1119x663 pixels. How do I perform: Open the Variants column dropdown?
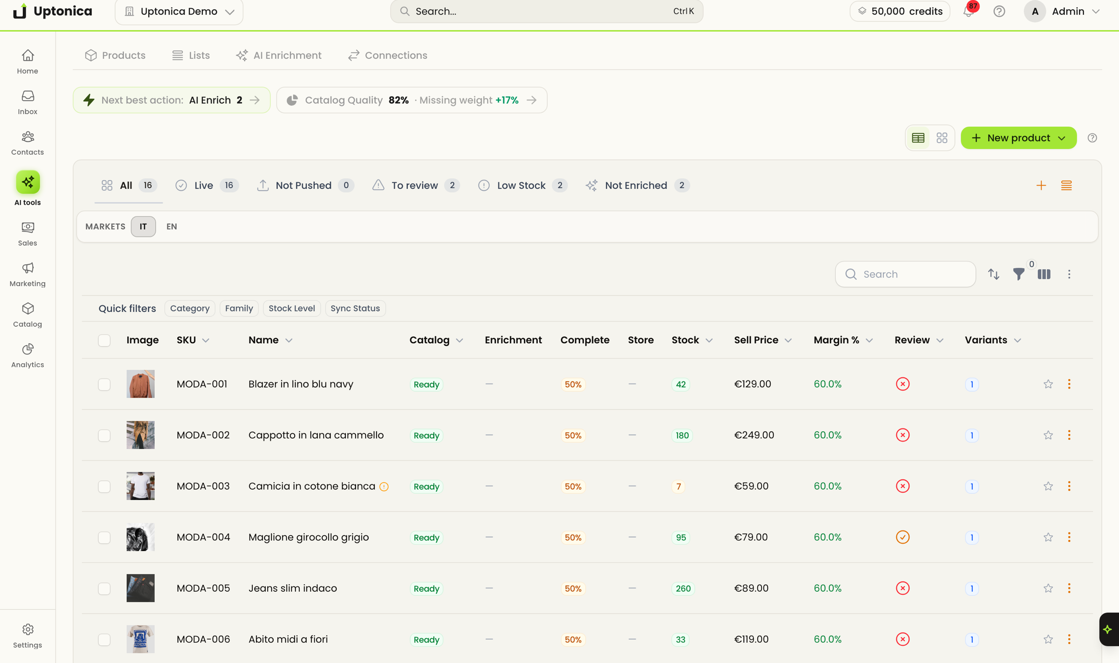point(1017,340)
